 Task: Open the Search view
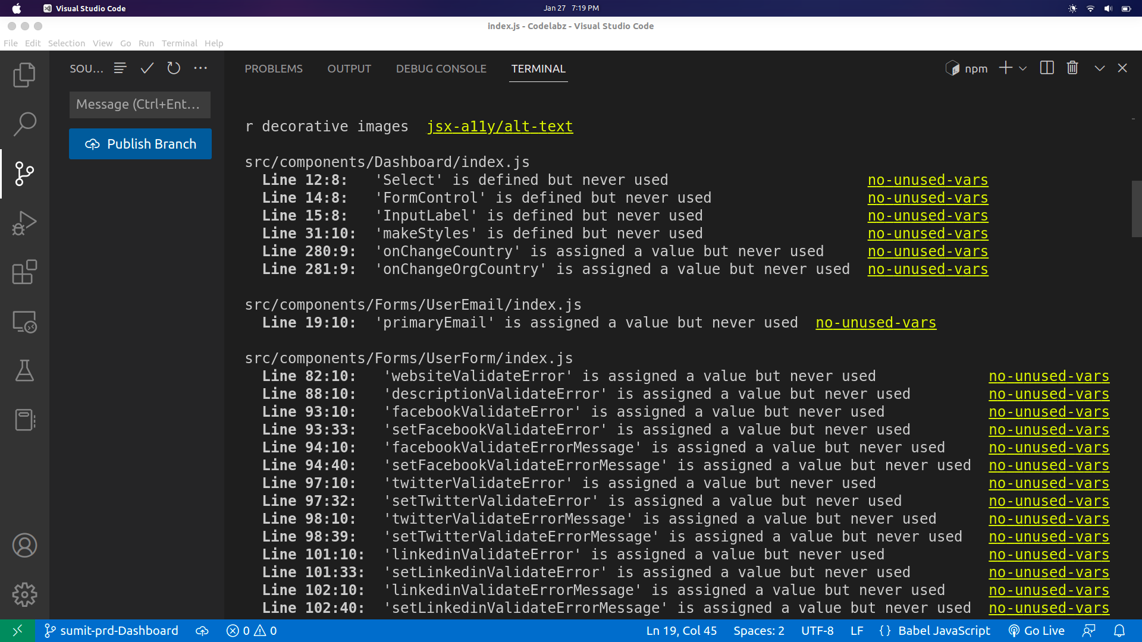click(x=24, y=124)
